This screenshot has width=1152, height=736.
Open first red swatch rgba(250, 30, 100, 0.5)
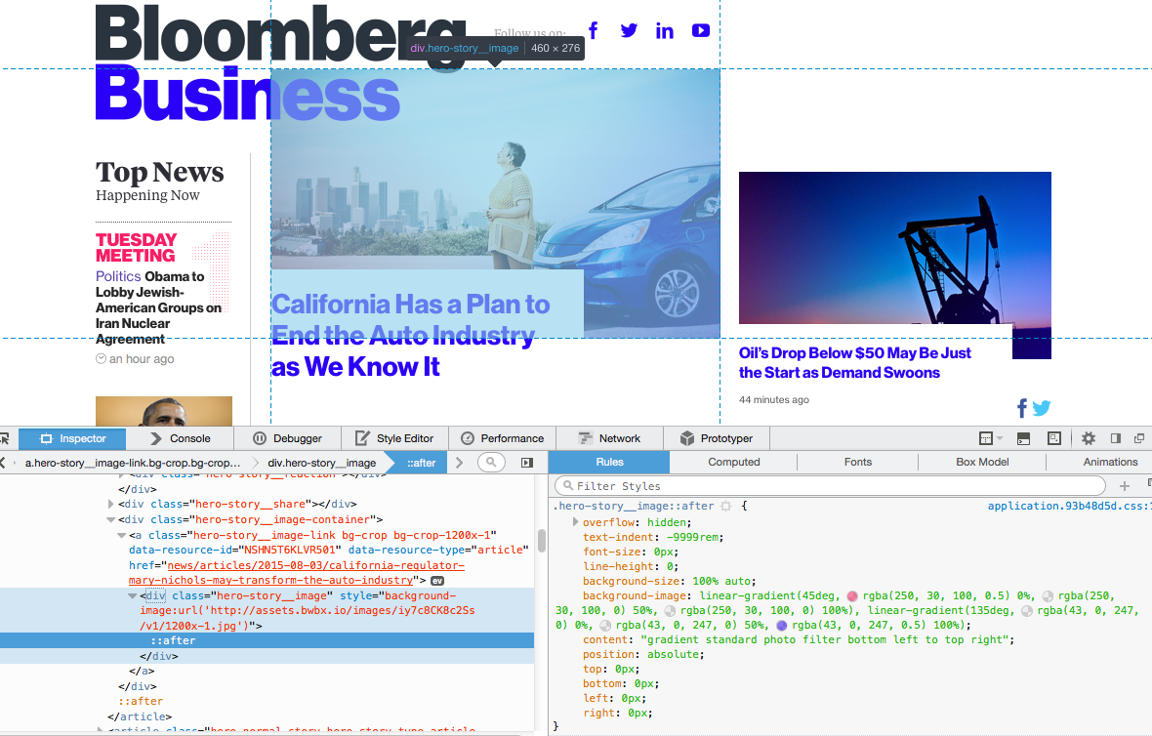(852, 596)
